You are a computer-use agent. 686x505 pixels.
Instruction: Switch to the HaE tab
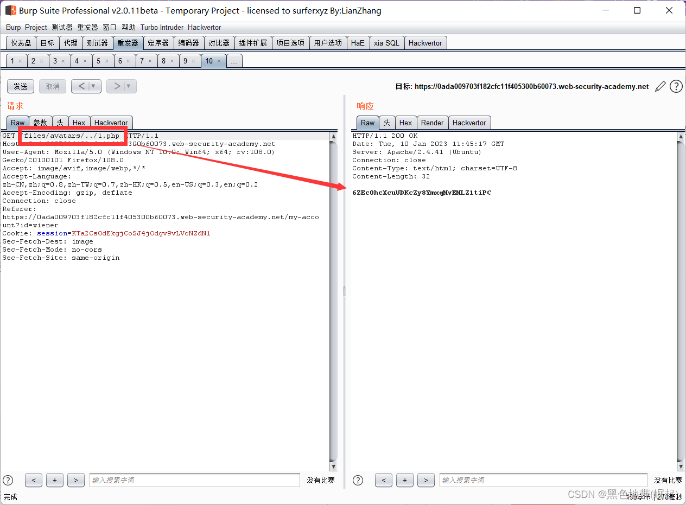point(358,43)
